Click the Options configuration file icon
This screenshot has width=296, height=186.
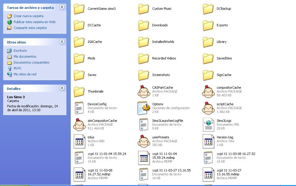(x=144, y=108)
